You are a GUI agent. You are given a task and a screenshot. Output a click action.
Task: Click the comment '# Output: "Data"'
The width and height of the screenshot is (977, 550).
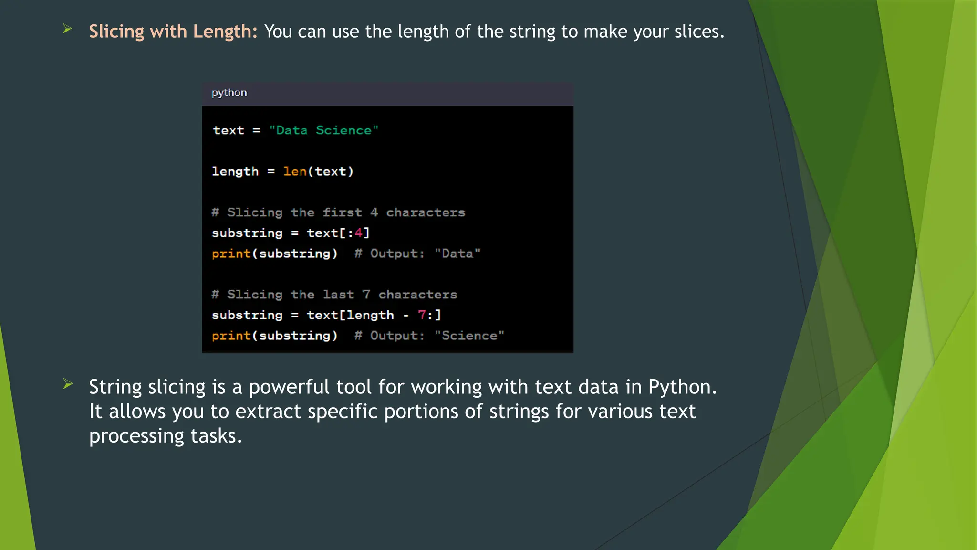click(x=417, y=254)
